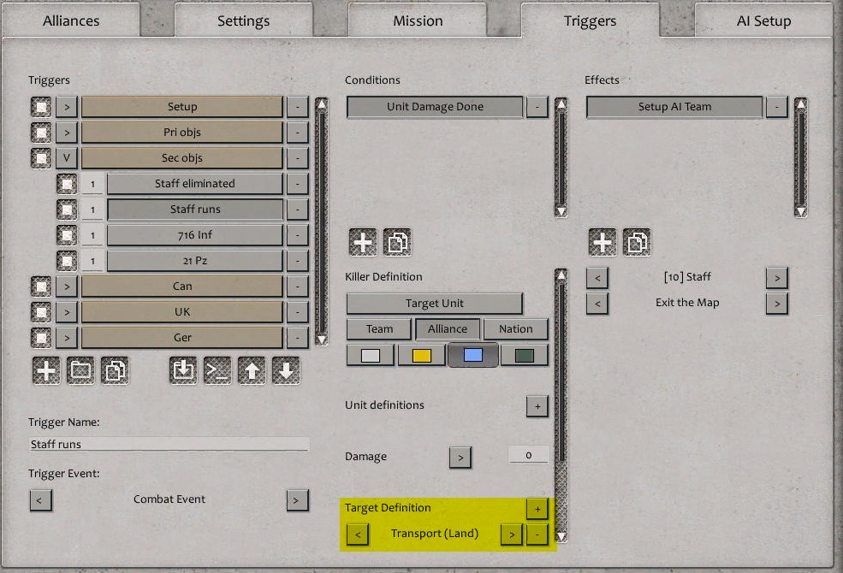Image resolution: width=843 pixels, height=573 pixels.
Task: Duplicate the Setup AI Team effect via copy icon
Action: click(635, 240)
